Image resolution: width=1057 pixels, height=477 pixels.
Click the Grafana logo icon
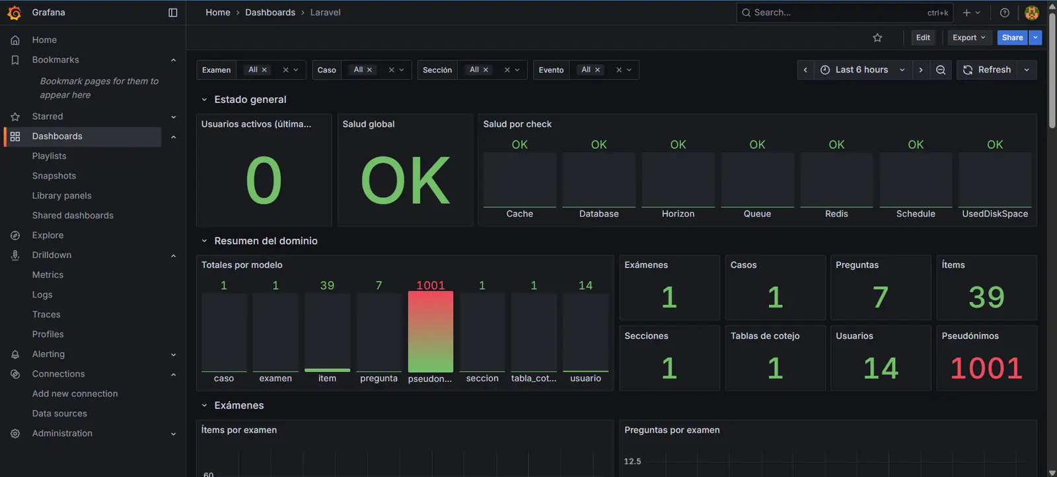(14, 13)
